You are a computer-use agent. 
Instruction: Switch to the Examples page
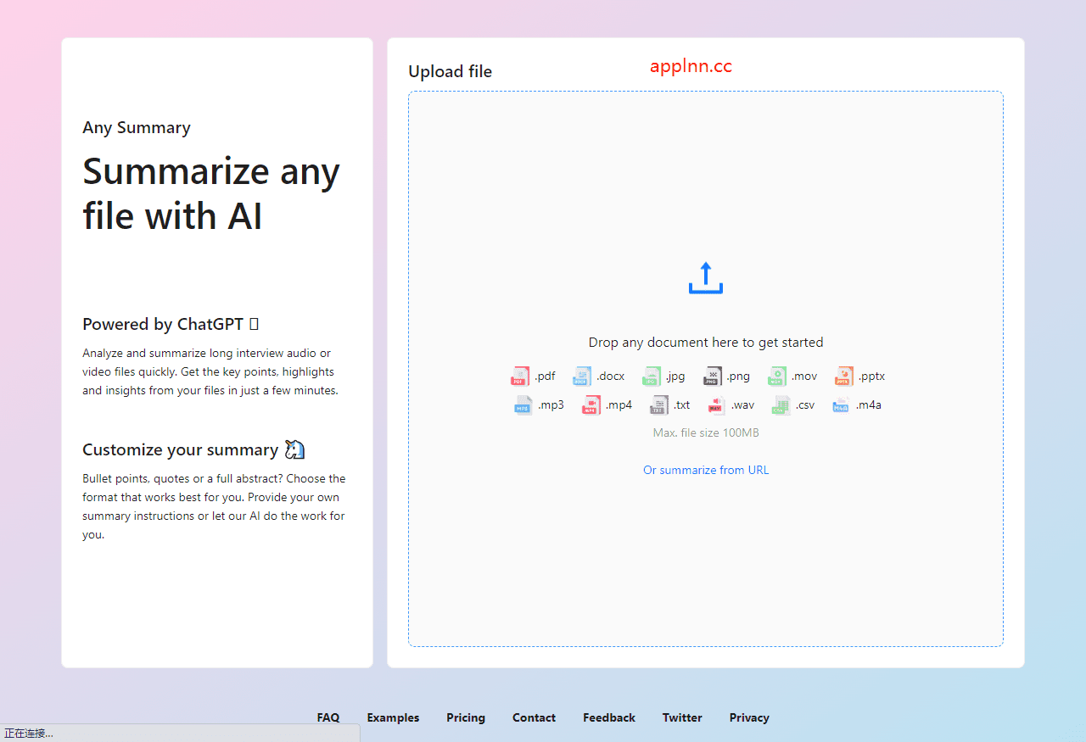pyautogui.click(x=393, y=717)
